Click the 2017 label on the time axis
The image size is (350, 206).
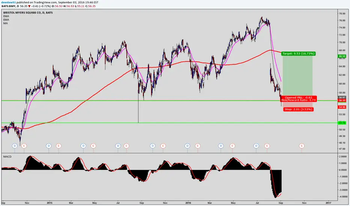tap(328, 203)
